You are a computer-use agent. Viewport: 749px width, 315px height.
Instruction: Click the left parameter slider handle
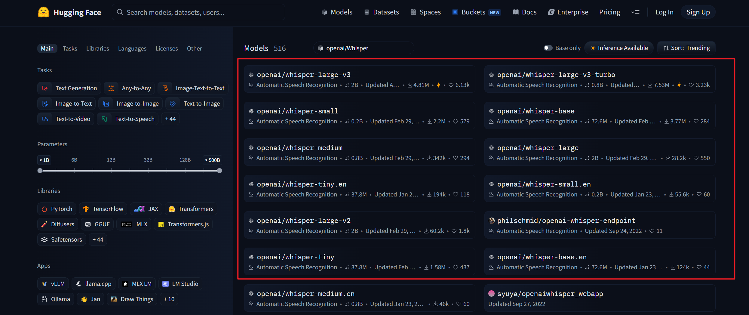click(40, 171)
